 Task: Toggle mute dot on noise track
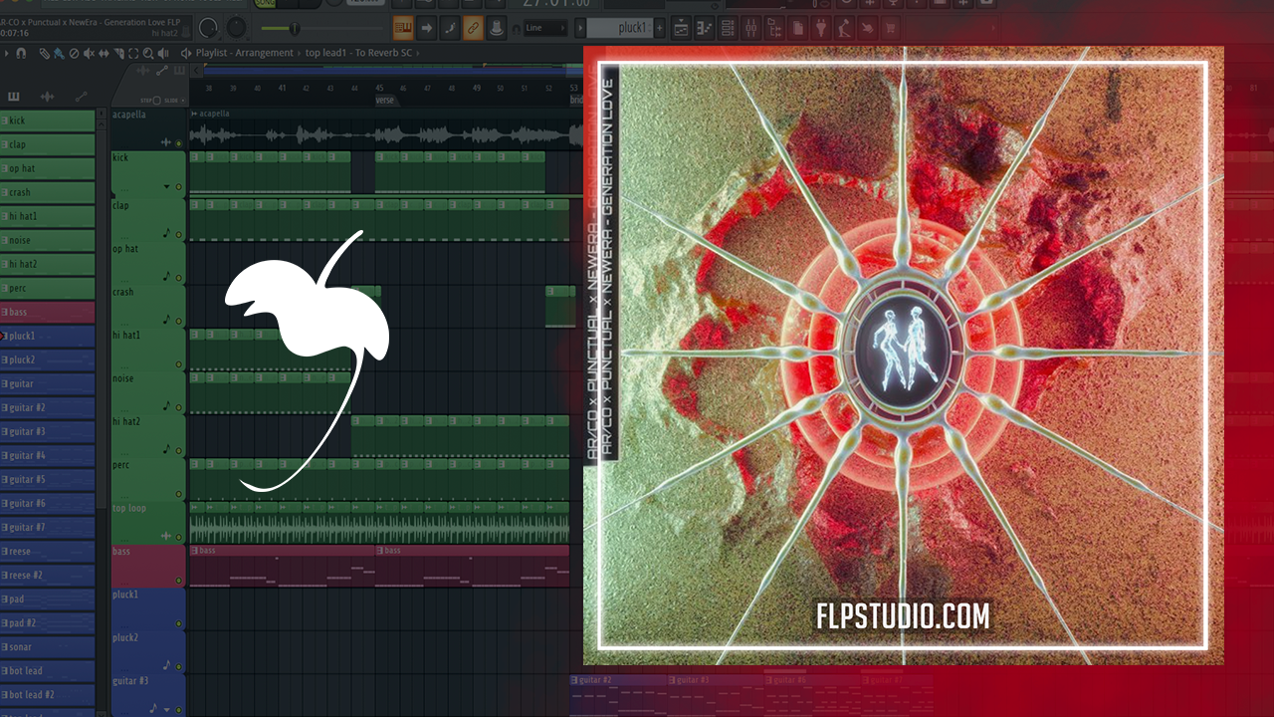(178, 407)
